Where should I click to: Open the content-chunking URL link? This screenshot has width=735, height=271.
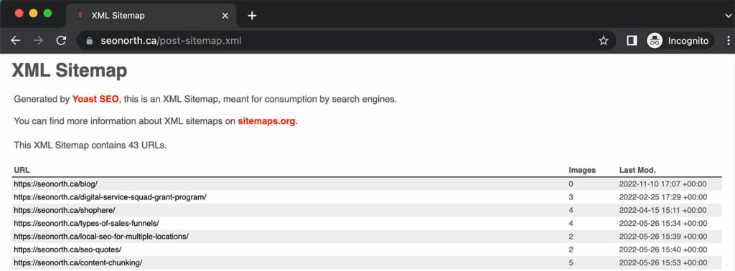pyautogui.click(x=78, y=262)
